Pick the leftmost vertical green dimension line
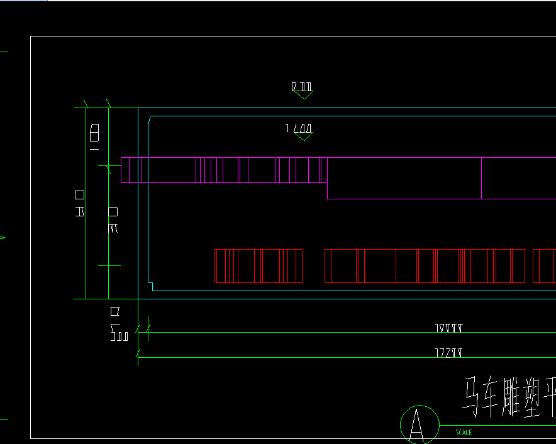Viewport: 556px width, 444px height. pyautogui.click(x=86, y=203)
